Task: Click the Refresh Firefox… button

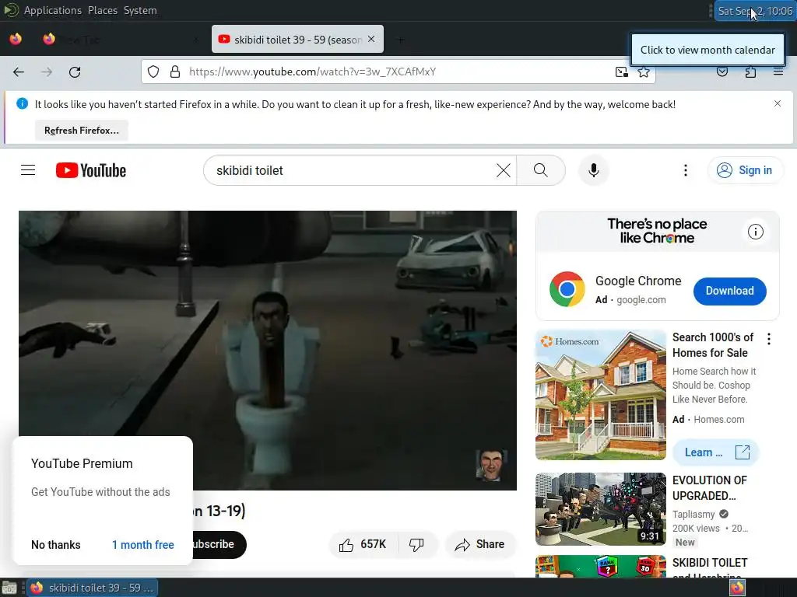Action: pos(81,131)
